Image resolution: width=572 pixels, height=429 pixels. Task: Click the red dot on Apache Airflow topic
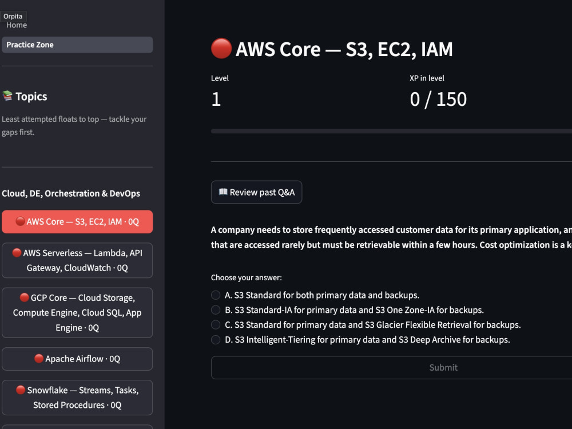[x=39, y=359]
